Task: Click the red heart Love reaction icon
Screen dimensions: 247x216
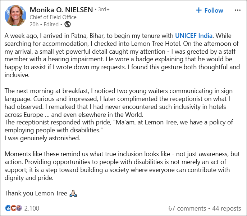Action: click(x=14, y=208)
